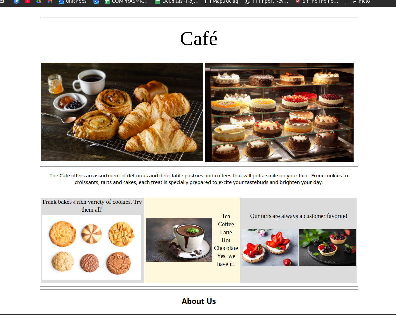
Task: Open the Telegram bookmark icon
Action: pos(16,2)
